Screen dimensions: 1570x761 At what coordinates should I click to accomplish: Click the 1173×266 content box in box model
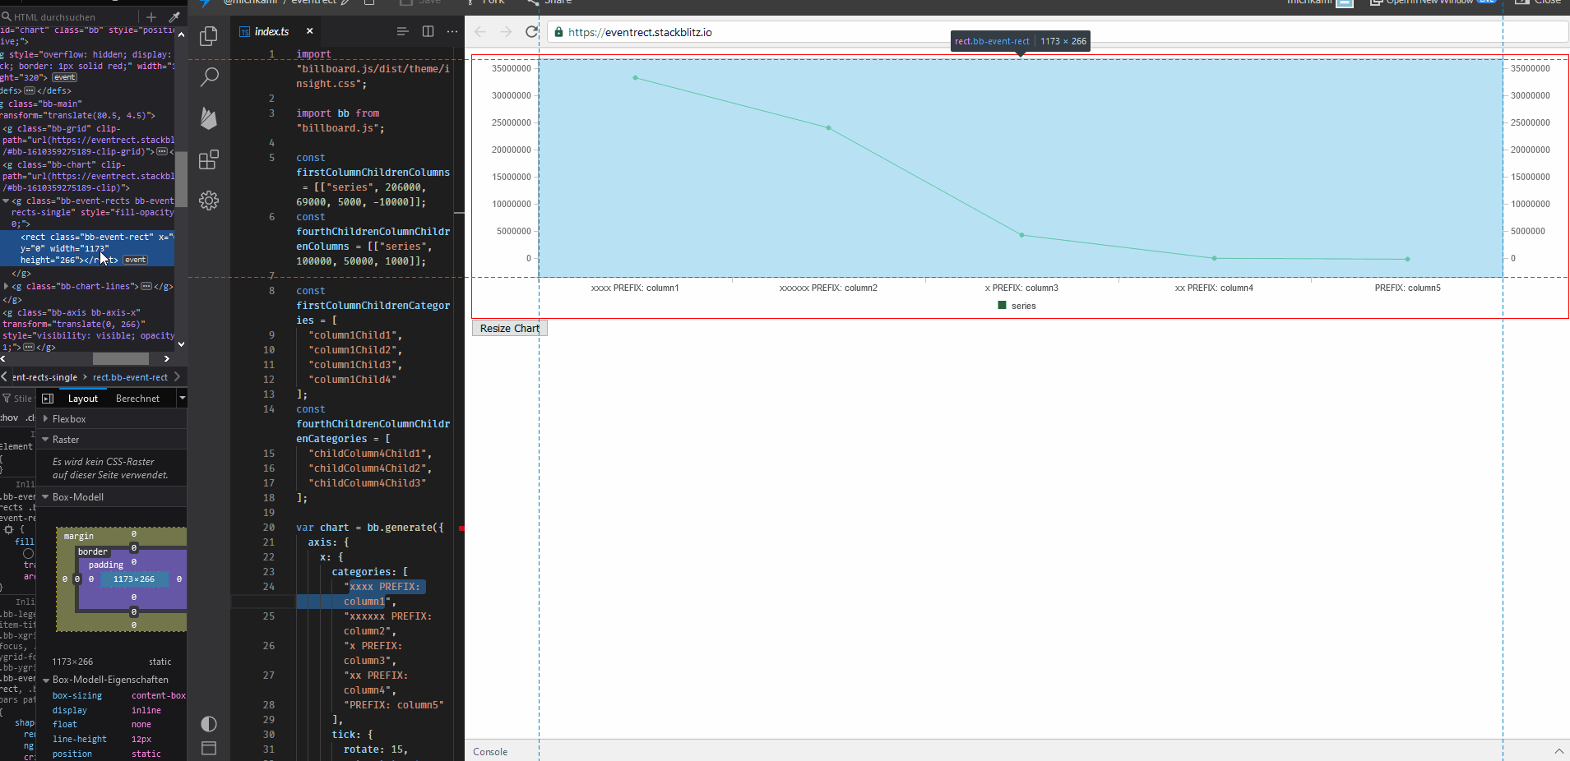(134, 579)
